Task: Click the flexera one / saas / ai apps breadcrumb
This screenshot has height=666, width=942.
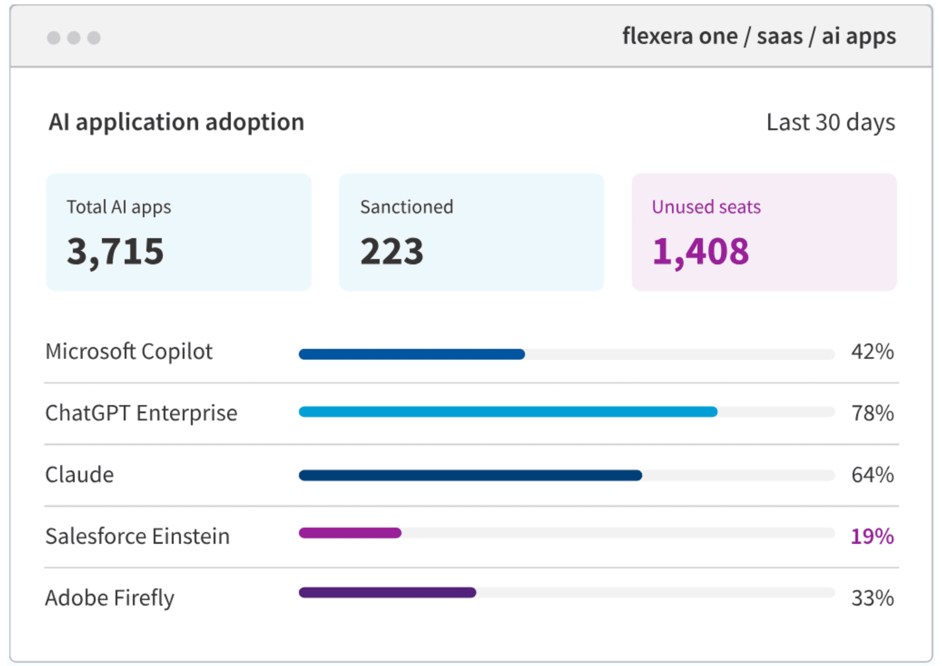Action: click(x=759, y=37)
